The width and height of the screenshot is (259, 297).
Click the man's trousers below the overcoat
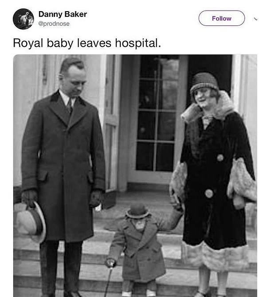(61, 267)
